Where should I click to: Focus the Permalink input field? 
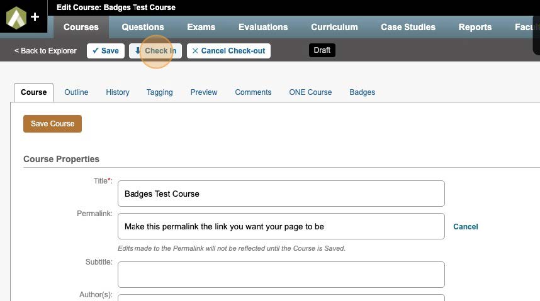(281, 226)
